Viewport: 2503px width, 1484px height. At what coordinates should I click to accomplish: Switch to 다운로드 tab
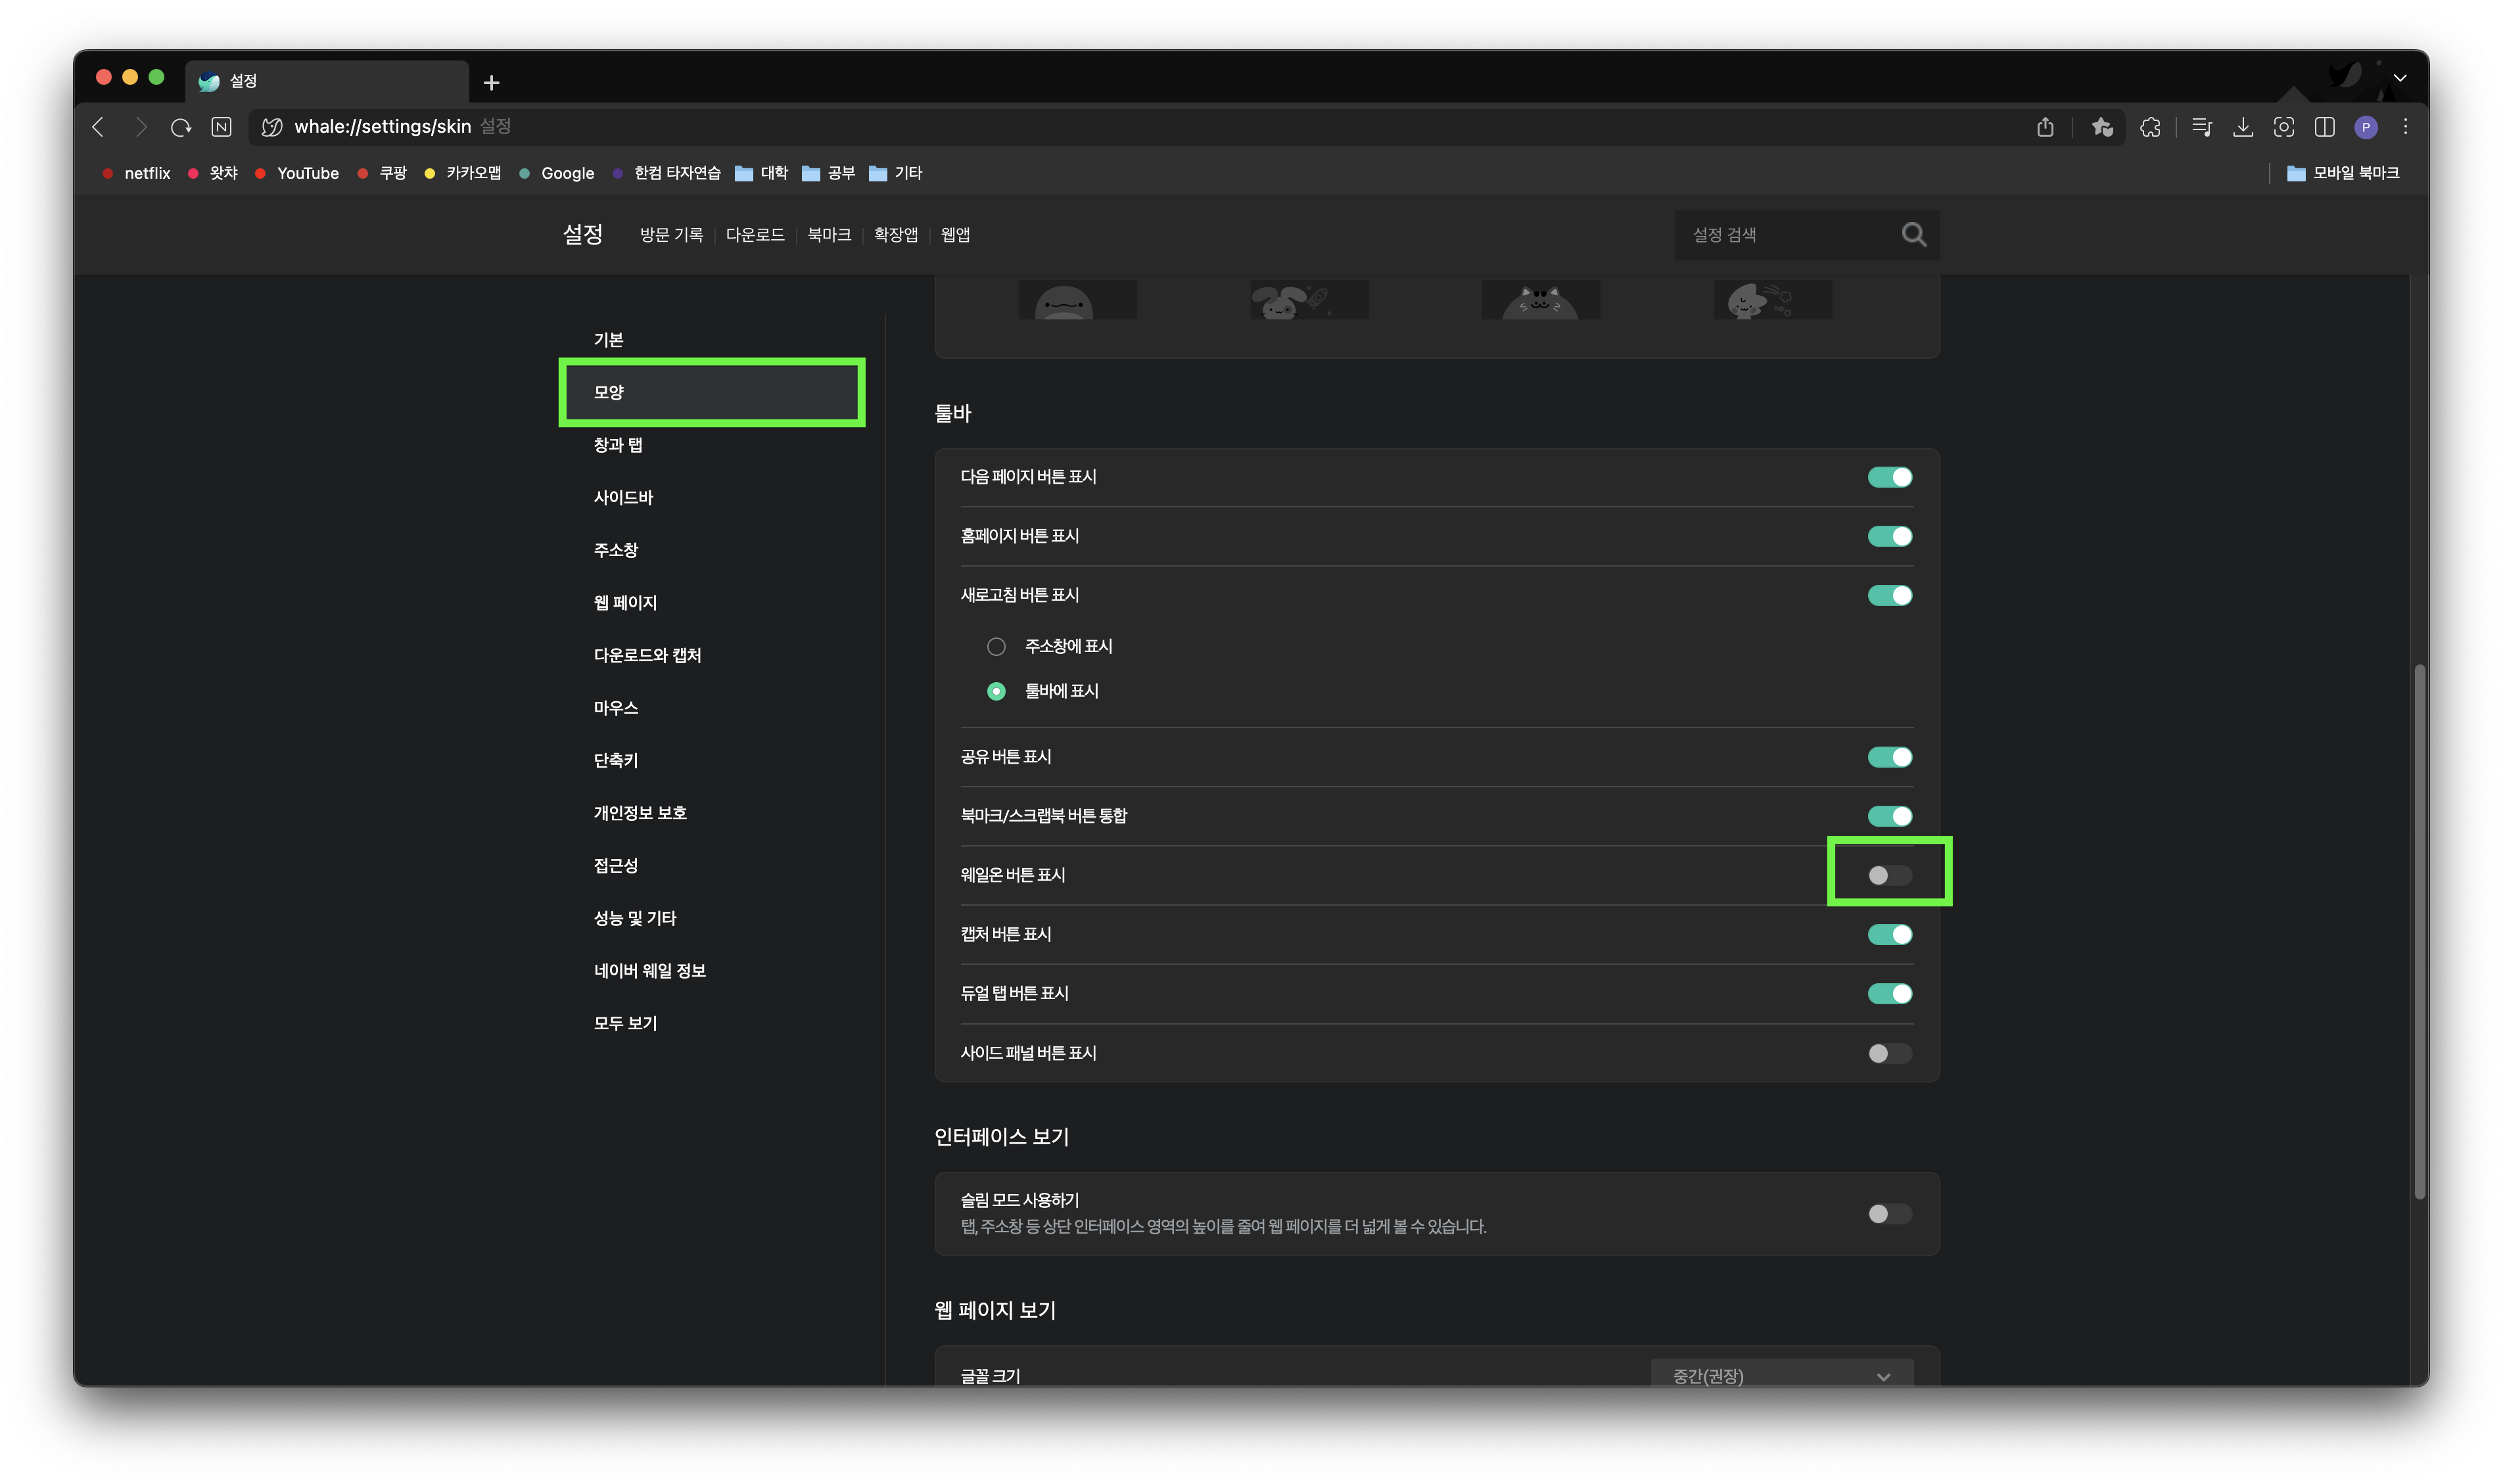[x=754, y=234]
